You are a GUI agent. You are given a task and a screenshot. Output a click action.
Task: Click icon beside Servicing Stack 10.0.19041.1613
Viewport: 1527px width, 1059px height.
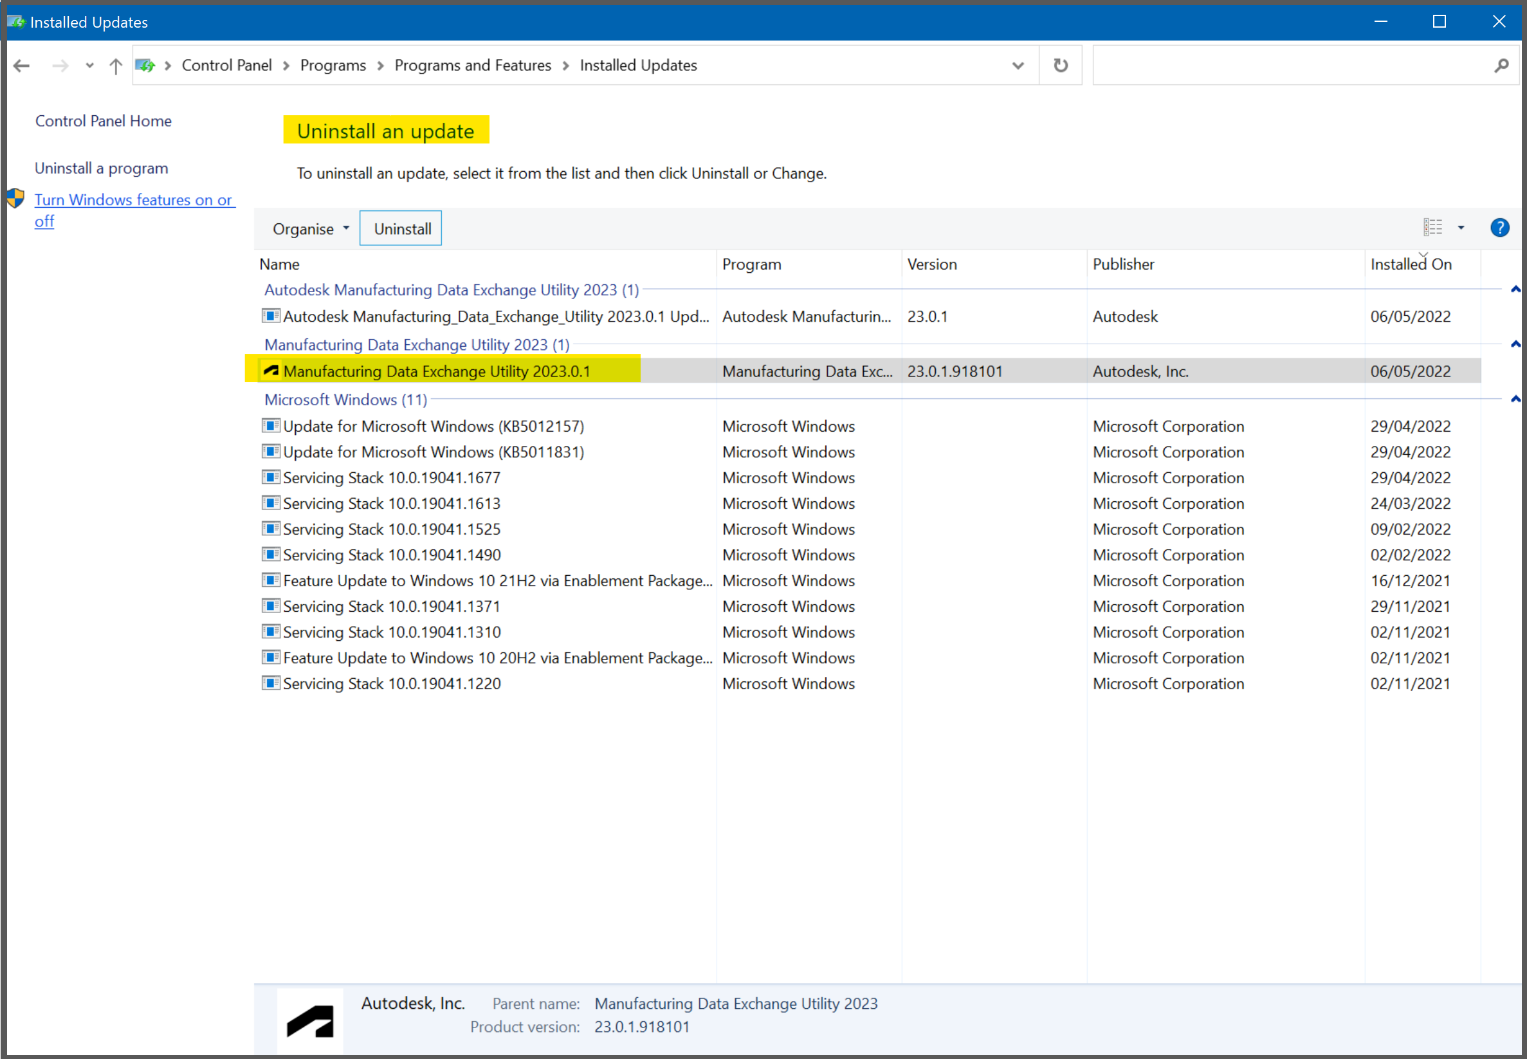(x=270, y=502)
